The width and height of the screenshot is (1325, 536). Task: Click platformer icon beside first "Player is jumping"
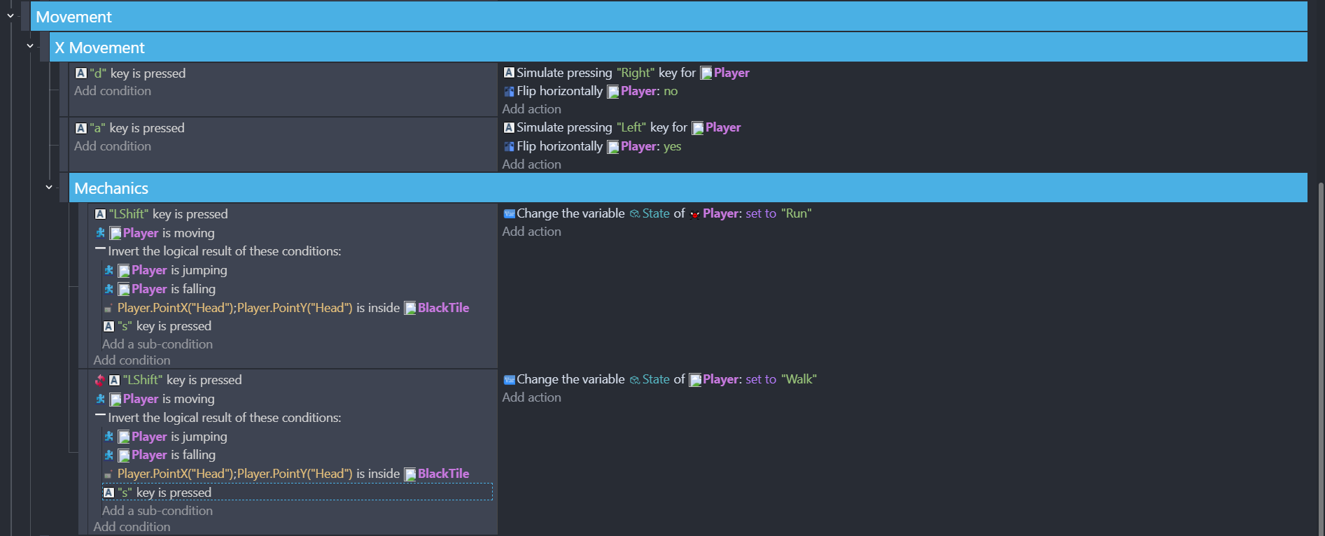(x=108, y=270)
